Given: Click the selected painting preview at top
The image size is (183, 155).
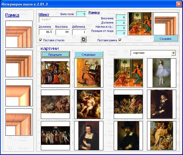Looking at the screenshot, I should [140, 24].
